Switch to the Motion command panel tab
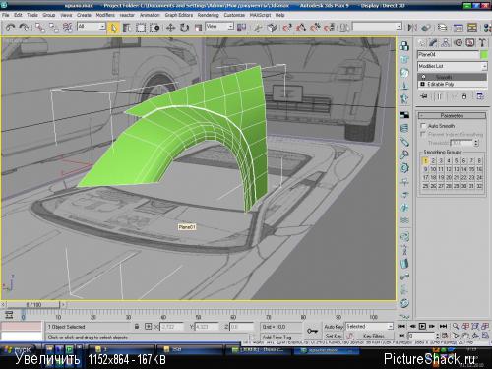Screen dimensions: 492x369 pos(459,43)
